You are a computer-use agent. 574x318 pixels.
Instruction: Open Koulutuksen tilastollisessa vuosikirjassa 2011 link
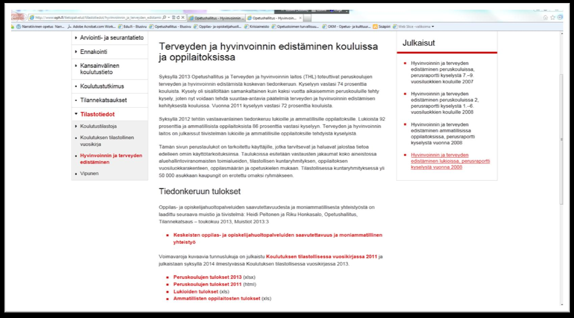[x=321, y=256]
